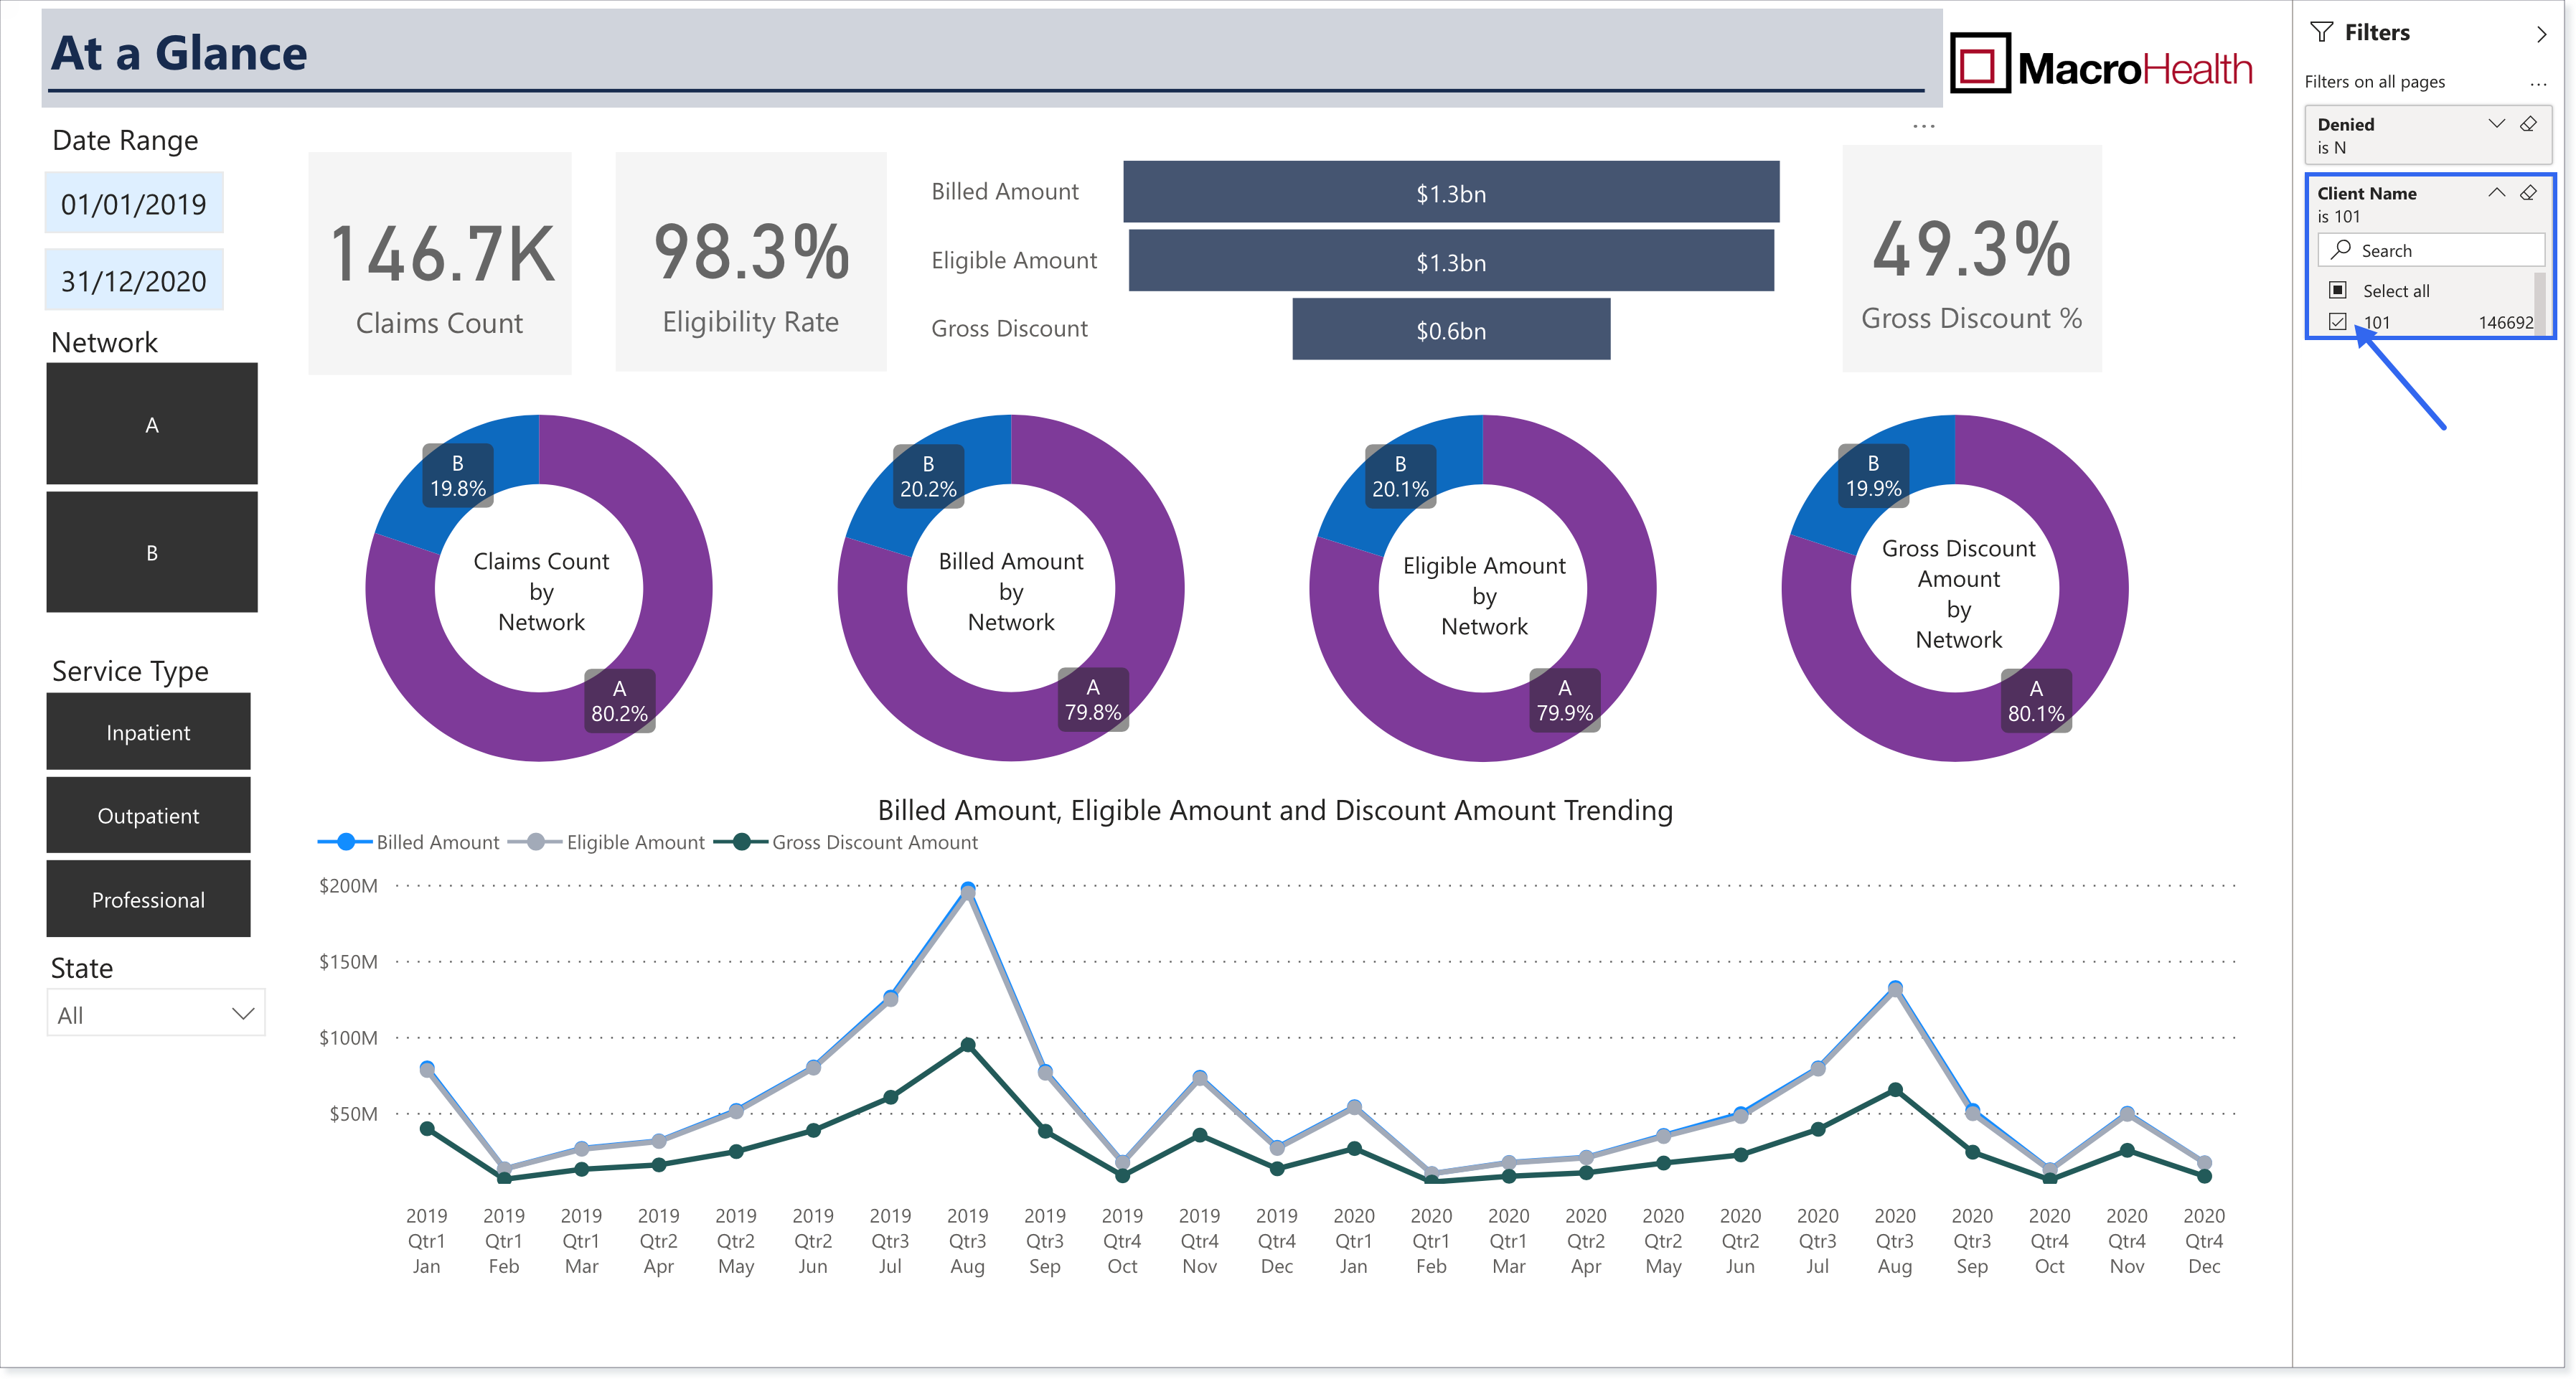The image size is (2576, 1379).
Task: Click the 'Network' slicer heading
Action: [x=104, y=343]
